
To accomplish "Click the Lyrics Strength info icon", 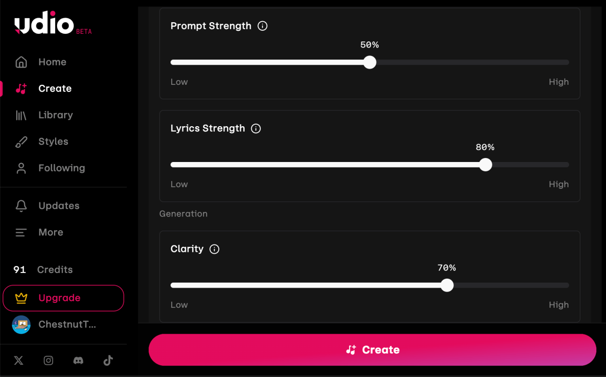I will point(256,128).
